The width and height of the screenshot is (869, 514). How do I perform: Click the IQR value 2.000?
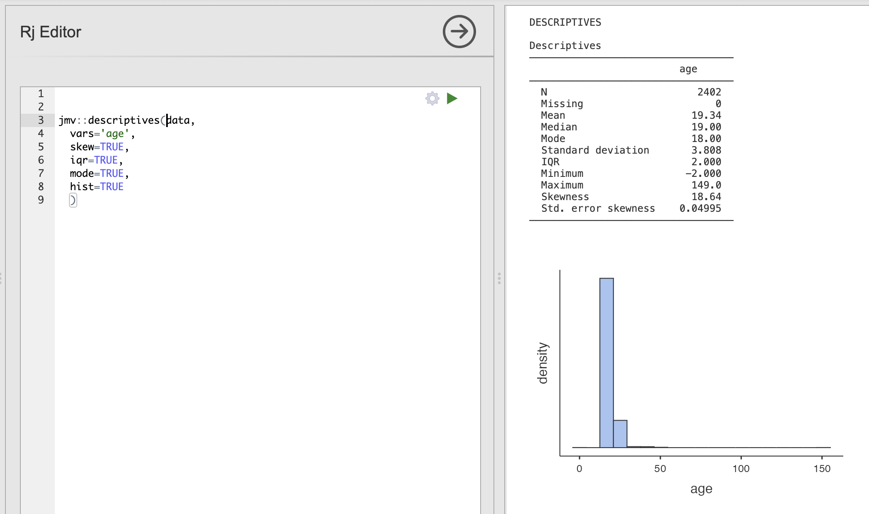point(706,162)
